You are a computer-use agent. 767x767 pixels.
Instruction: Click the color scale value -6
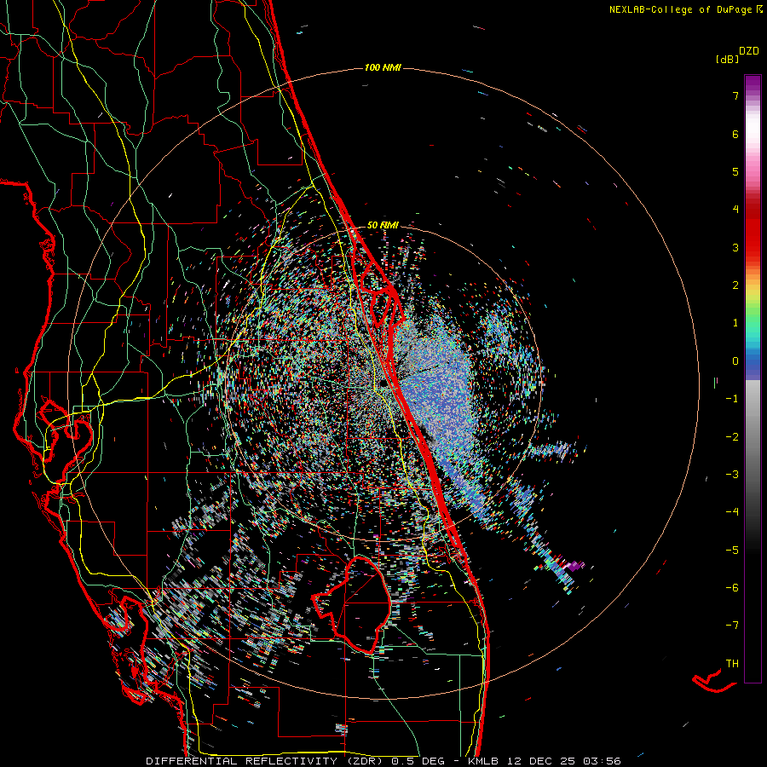tap(732, 588)
